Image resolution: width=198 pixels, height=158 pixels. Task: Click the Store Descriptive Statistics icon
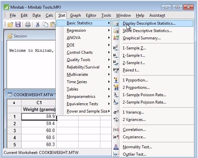(x=116, y=31)
